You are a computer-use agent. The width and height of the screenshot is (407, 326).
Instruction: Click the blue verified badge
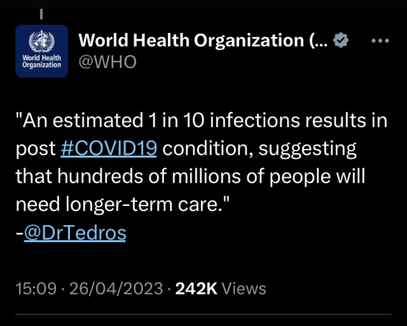(341, 40)
